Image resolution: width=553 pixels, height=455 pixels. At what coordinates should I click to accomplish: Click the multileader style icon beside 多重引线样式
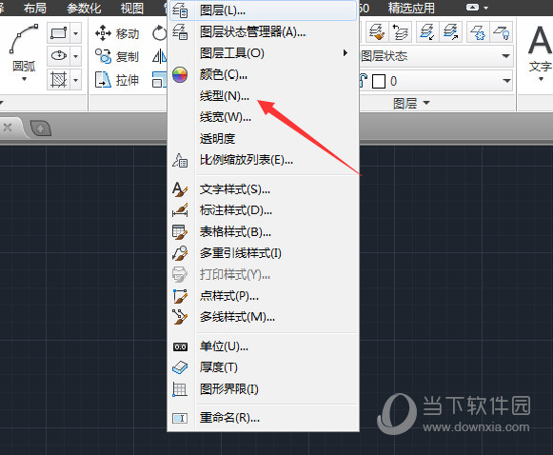pos(180,253)
